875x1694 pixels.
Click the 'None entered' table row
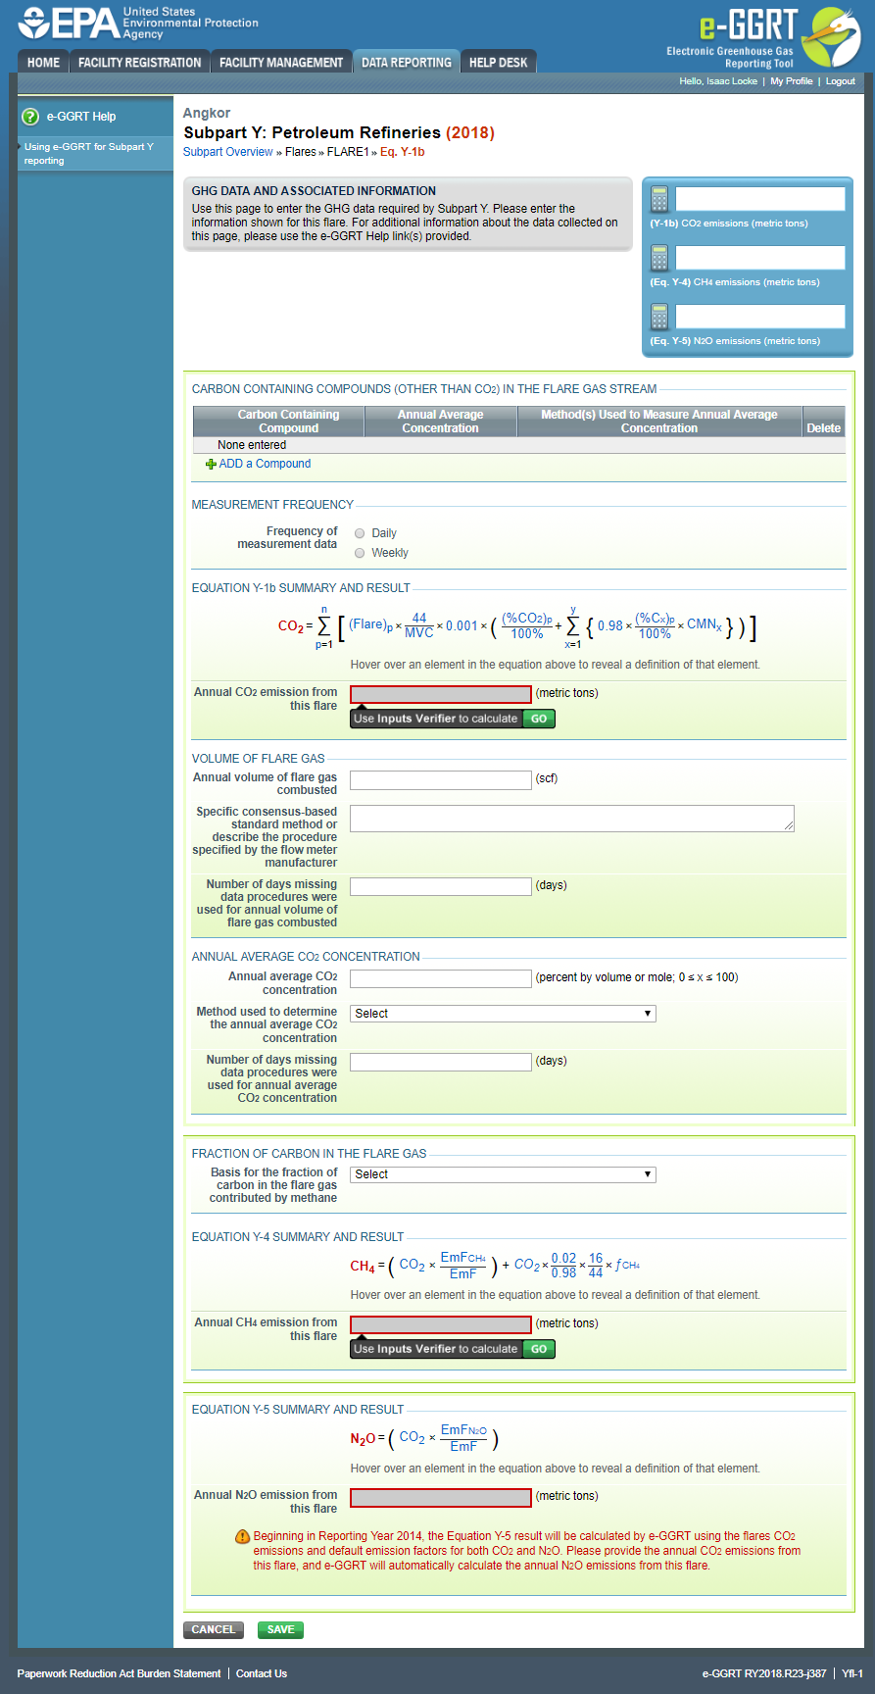point(519,445)
